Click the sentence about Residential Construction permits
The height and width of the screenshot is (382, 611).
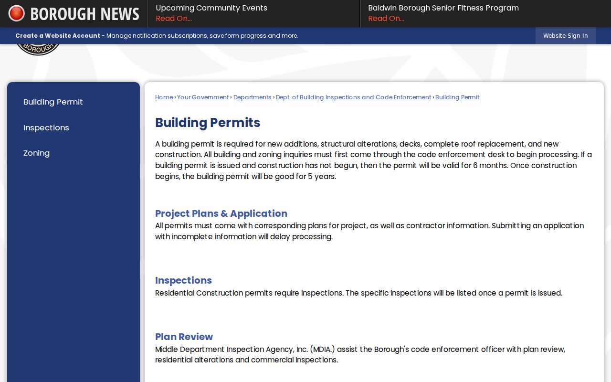tap(358, 293)
